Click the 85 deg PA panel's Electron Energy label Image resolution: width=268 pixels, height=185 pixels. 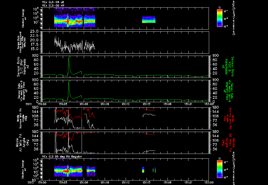pos(23,169)
